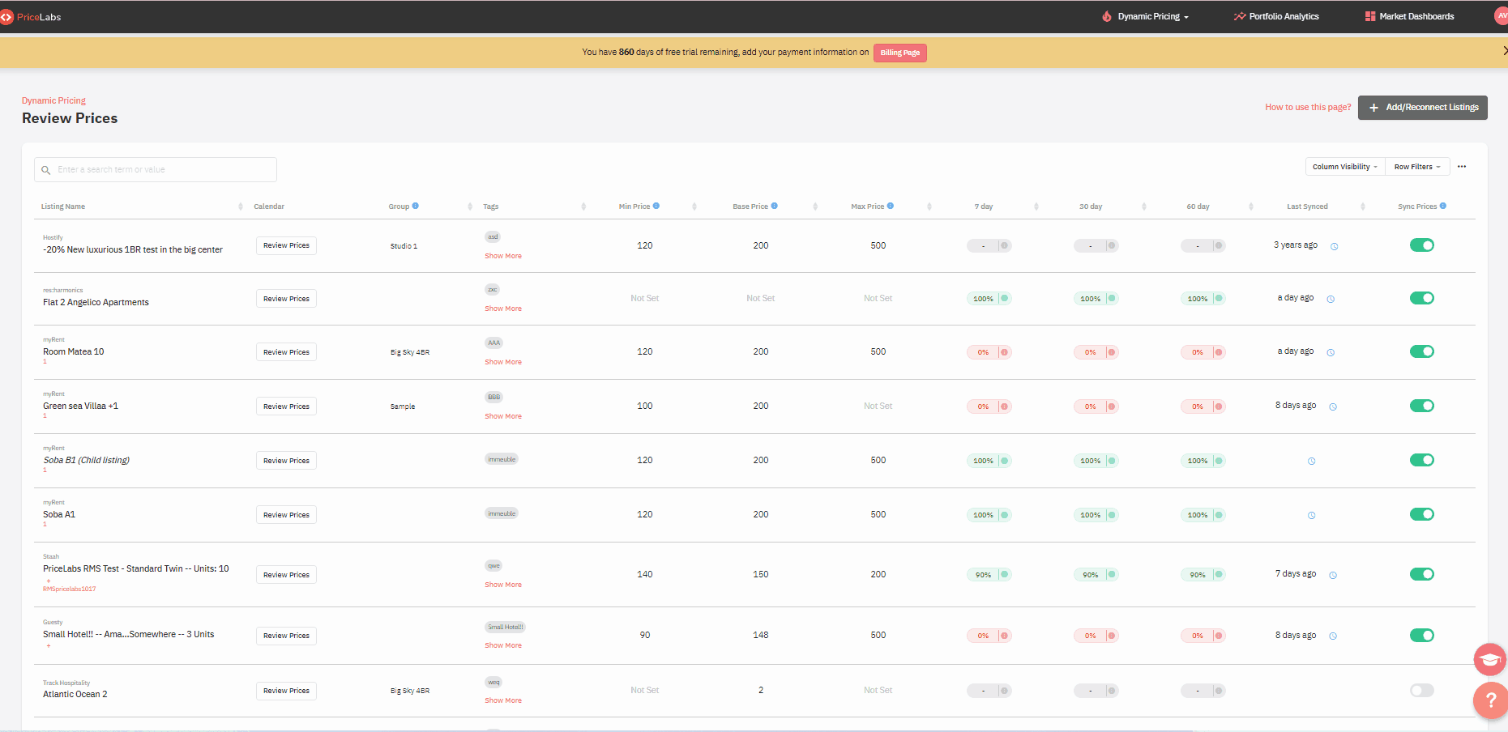Screen dimensions: 1508x732
Task: Open Market Dashboards menu item
Action: (1410, 16)
